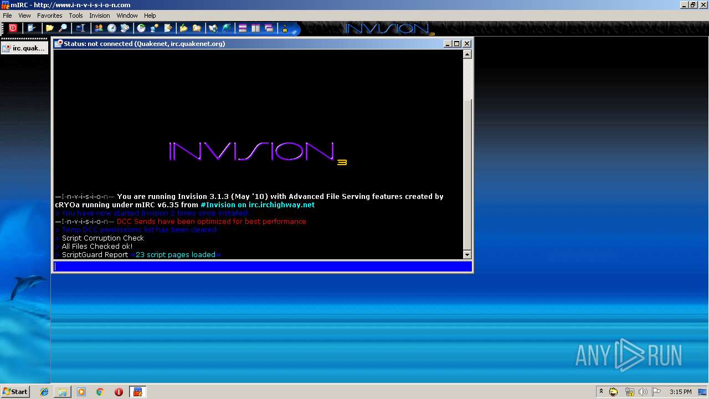This screenshot has height=399, width=709.
Task: Open Windows Explorer taskbar icon
Action: [x=63, y=392]
